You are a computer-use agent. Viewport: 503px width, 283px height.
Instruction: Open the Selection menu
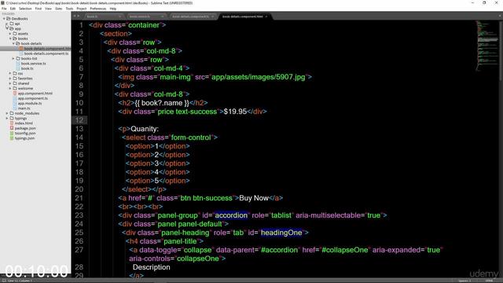(25, 9)
